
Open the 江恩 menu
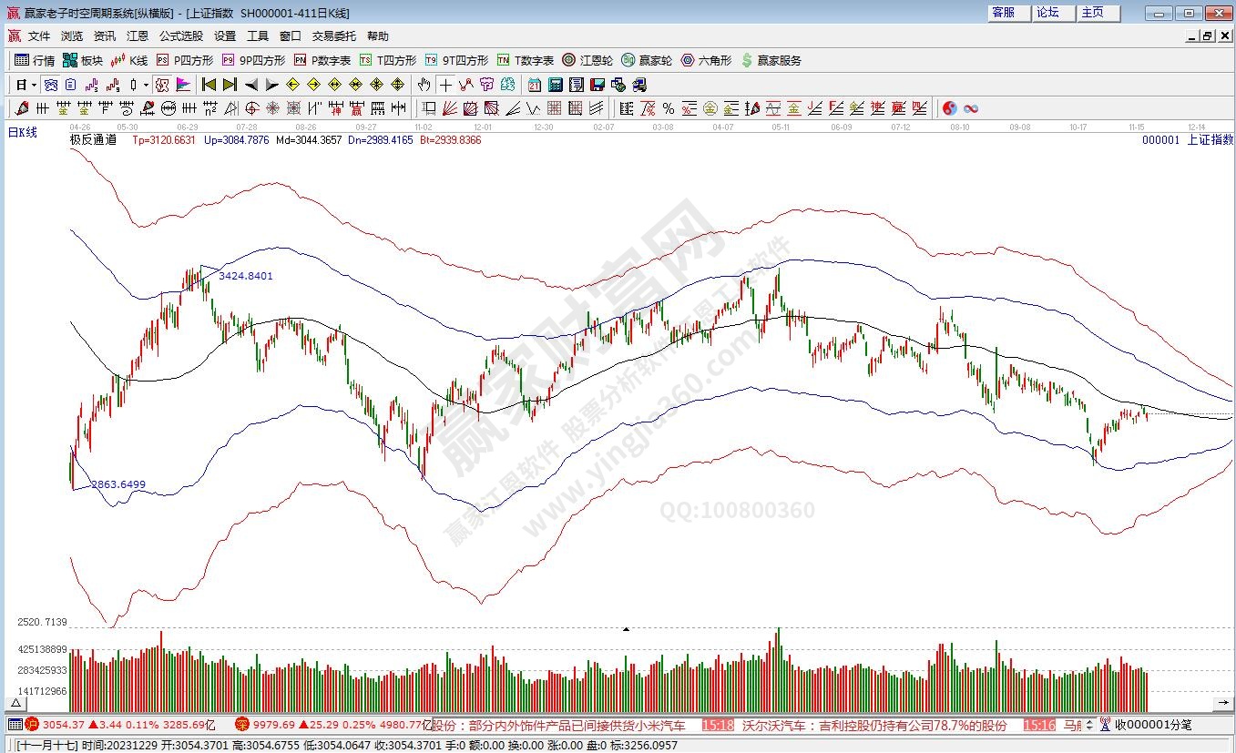tap(137, 36)
